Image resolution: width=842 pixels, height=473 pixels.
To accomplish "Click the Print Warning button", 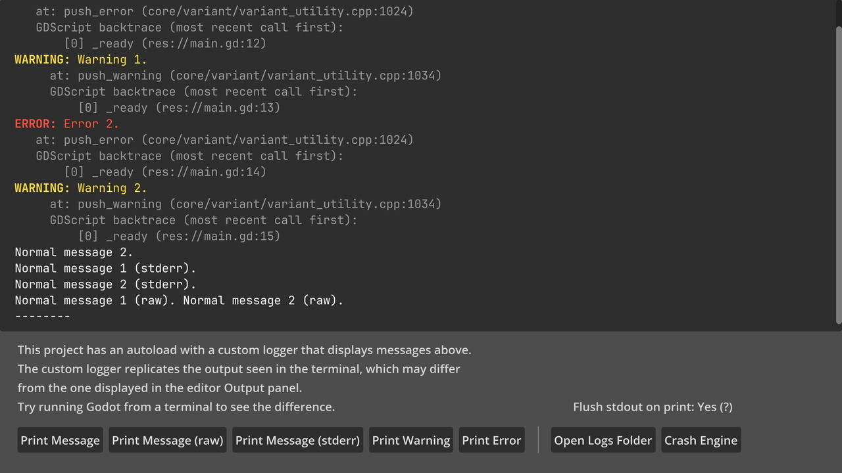I will point(410,440).
